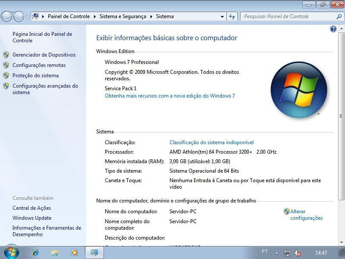Open Central de Ações link
Image resolution: width=345 pixels, height=259 pixels.
coord(31,208)
